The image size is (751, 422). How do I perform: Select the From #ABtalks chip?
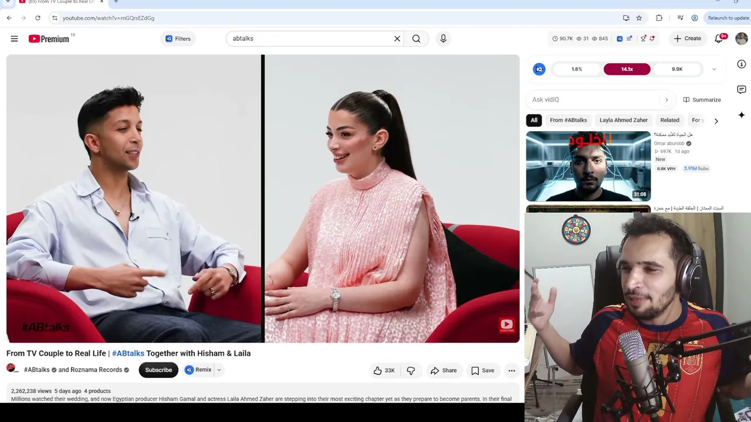point(568,120)
